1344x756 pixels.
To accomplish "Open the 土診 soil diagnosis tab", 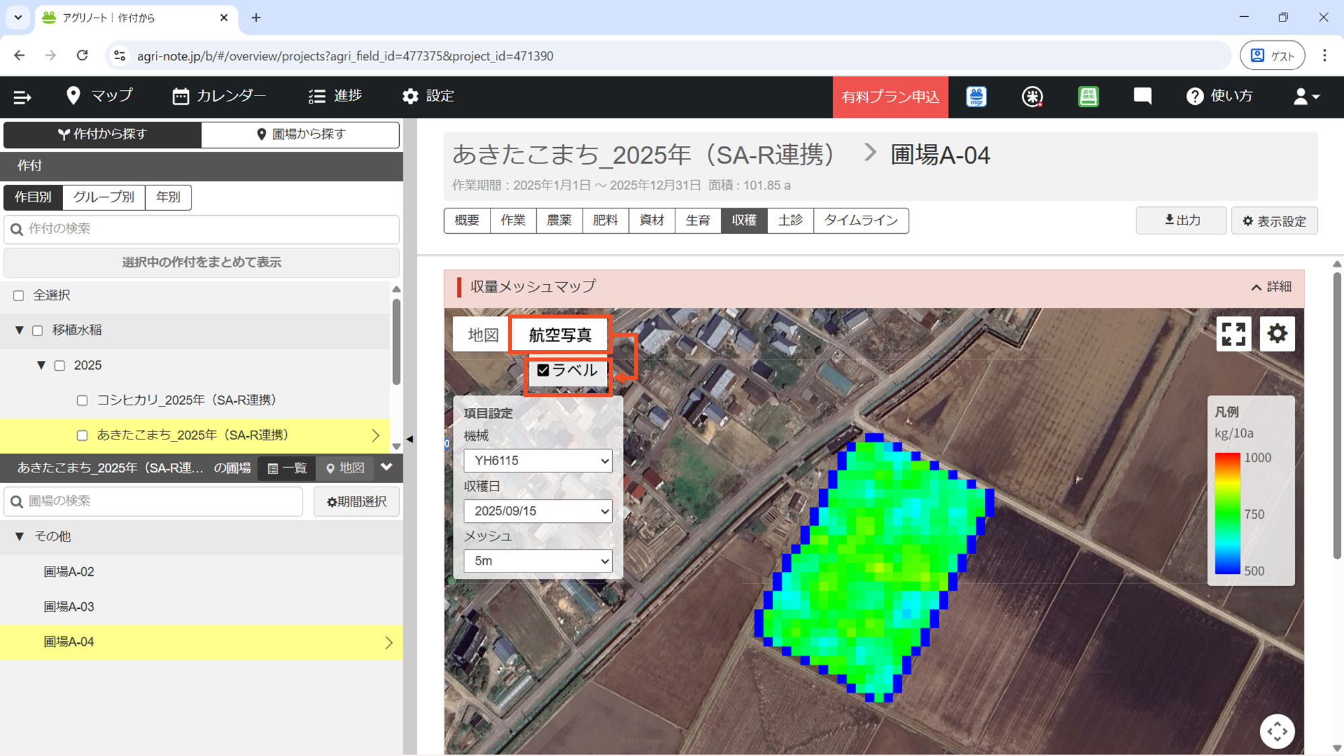I will click(x=790, y=220).
